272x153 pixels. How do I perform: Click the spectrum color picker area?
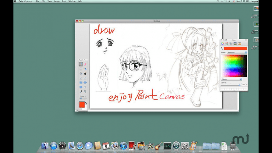click(234, 66)
